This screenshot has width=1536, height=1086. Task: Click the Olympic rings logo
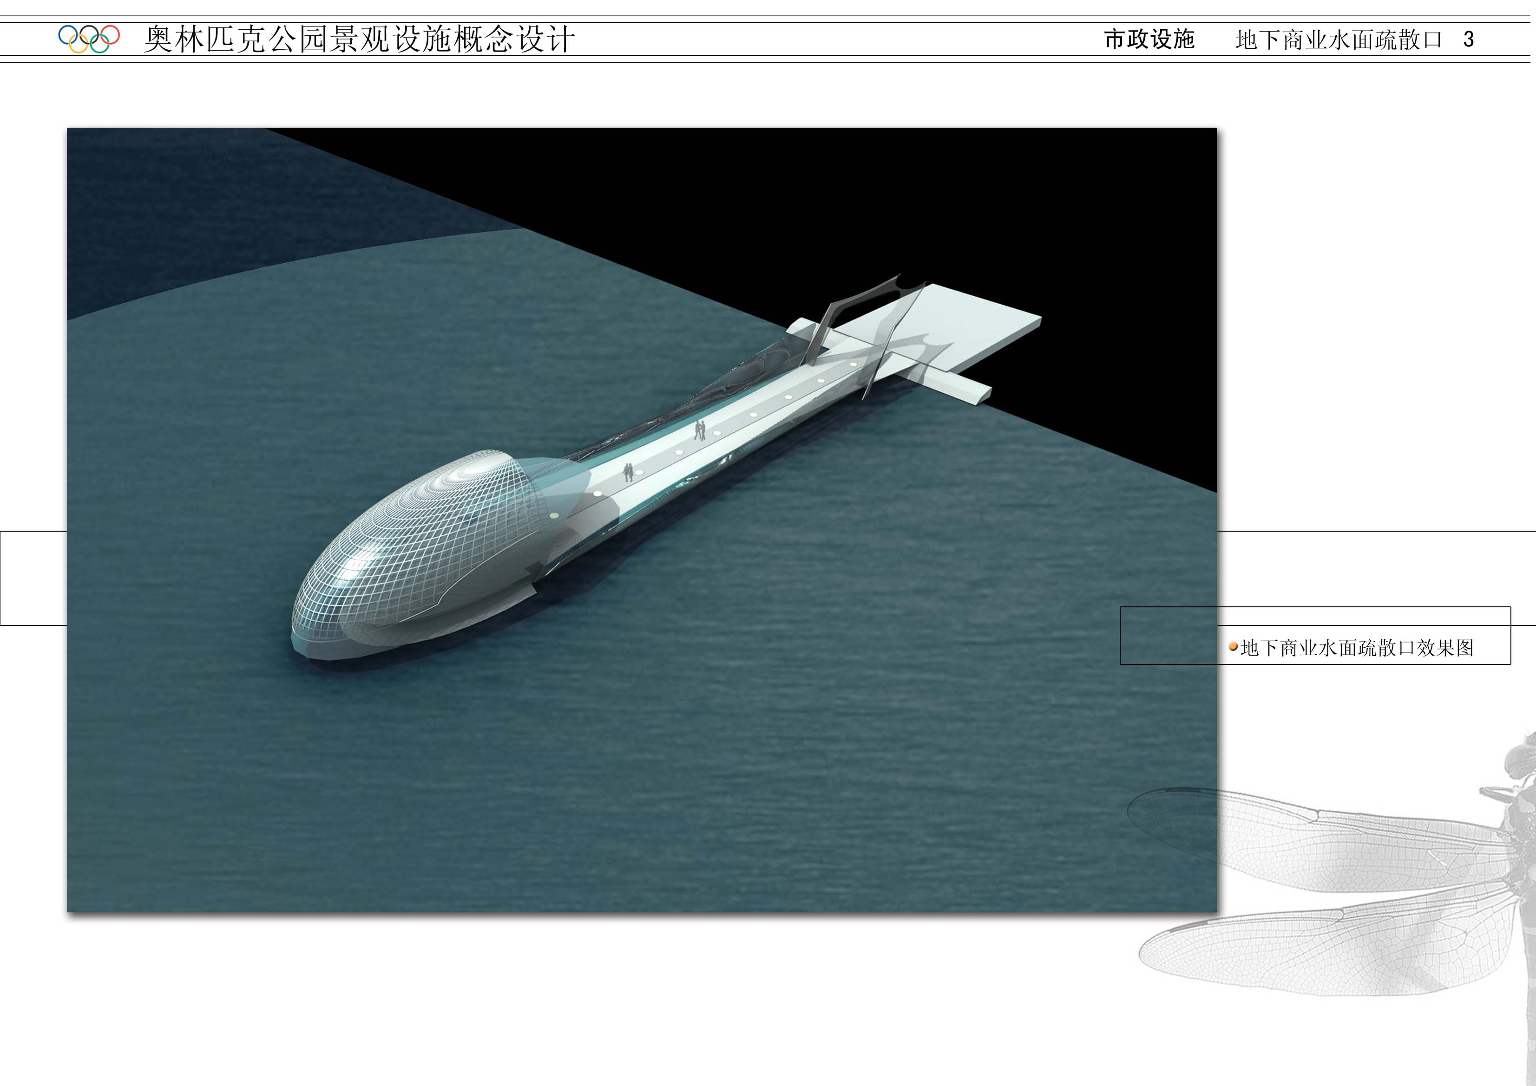pos(89,39)
